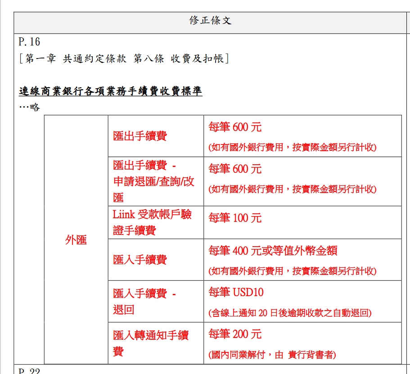This screenshot has width=410, height=374.
Task: Click the first 匯出手續費 cell
Action: coord(140,136)
